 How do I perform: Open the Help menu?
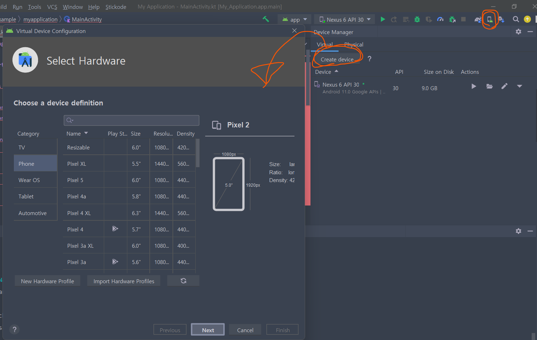[94, 7]
